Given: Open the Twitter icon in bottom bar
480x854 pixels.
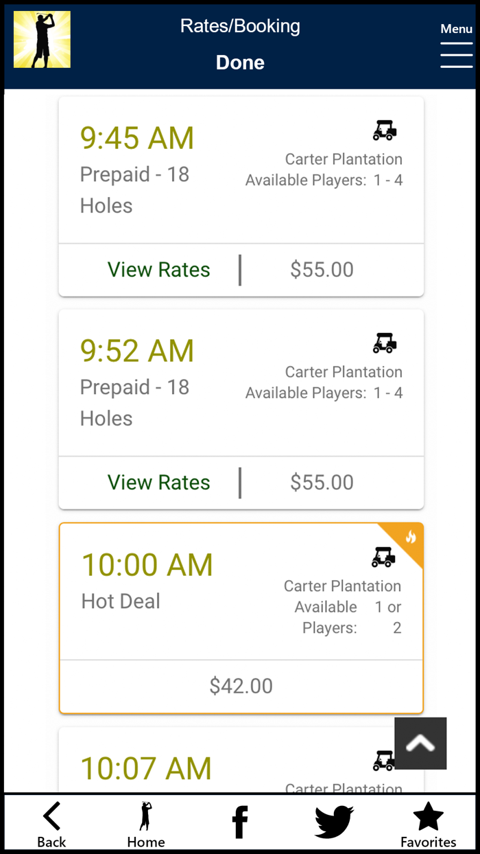Looking at the screenshot, I should (x=334, y=820).
